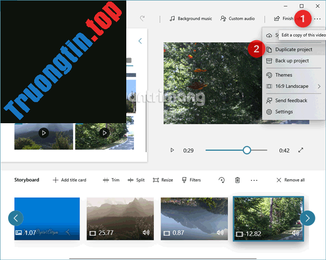Click the sync cloud icon in the menu
The width and height of the screenshot is (326, 260).
[x=269, y=35]
